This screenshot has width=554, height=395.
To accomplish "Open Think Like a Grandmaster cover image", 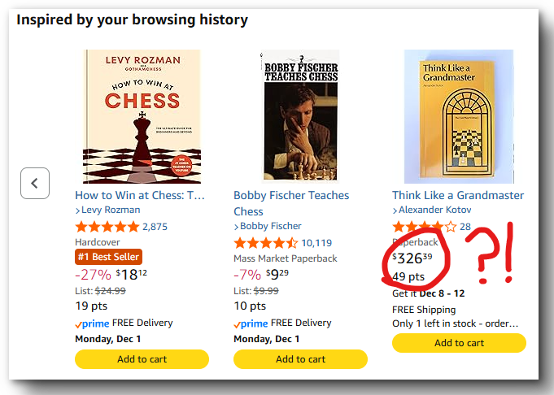I will (x=458, y=116).
